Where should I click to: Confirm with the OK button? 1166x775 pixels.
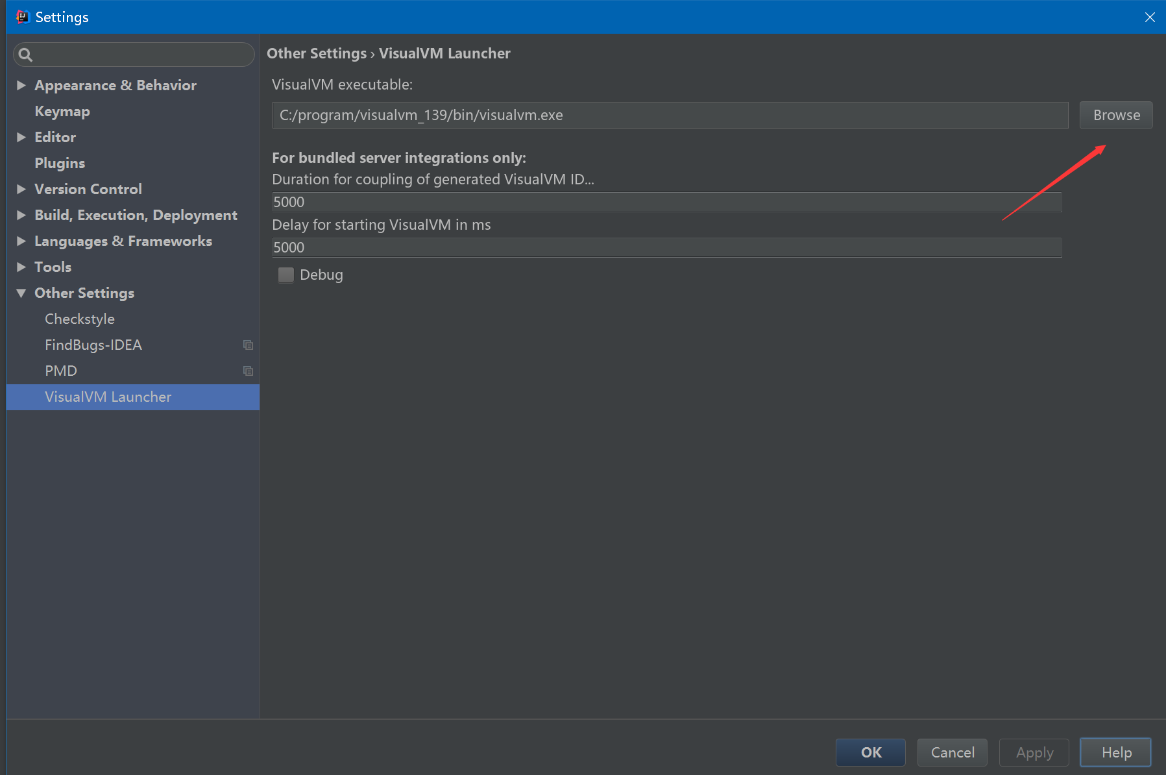click(x=871, y=752)
